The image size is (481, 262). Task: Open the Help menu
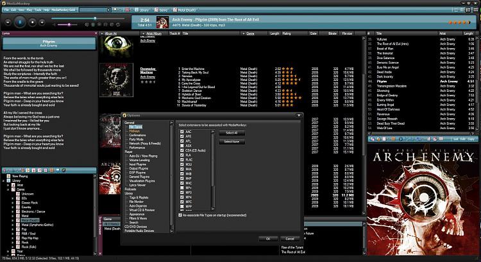[46, 10]
